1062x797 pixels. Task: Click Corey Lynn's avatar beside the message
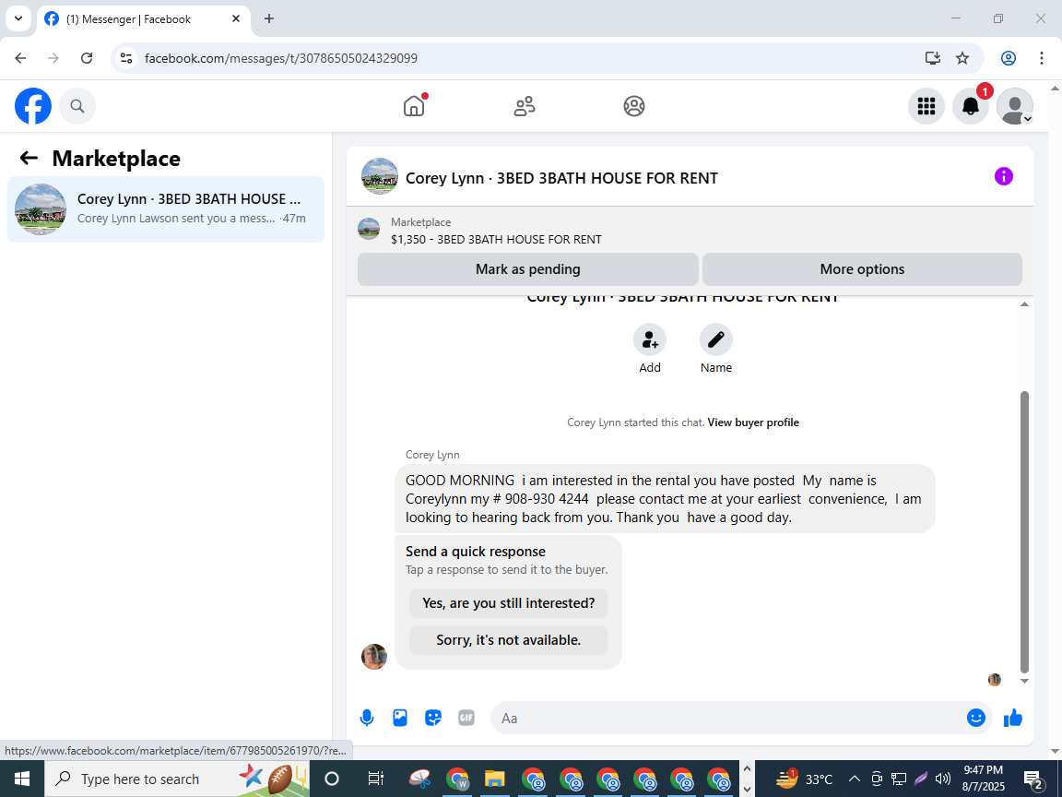pos(374,656)
